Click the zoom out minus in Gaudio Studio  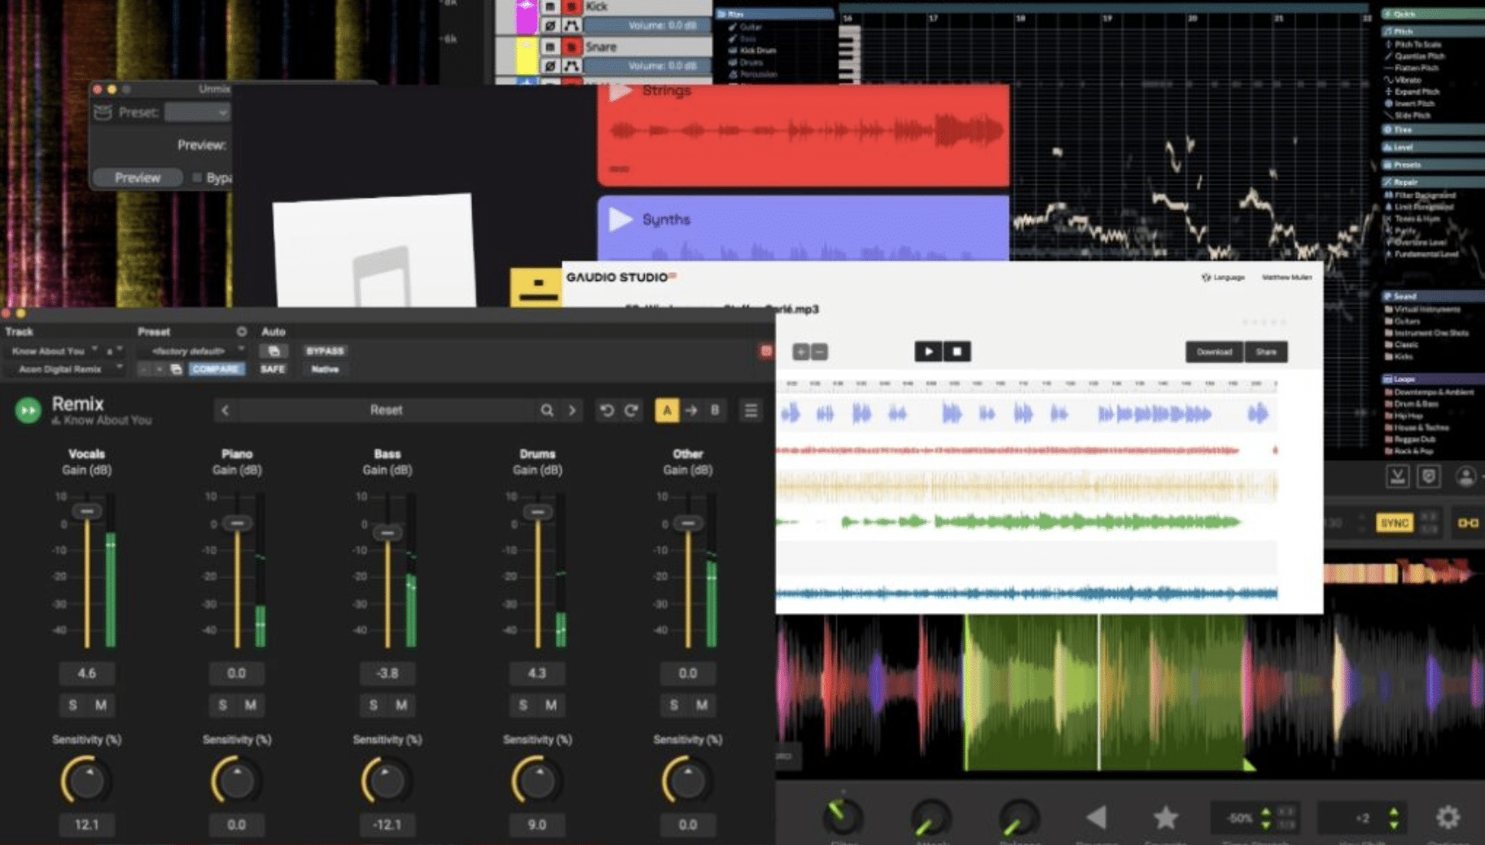coord(819,352)
